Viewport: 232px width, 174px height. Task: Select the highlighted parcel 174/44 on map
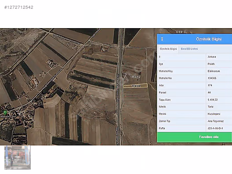[x=135, y=86]
